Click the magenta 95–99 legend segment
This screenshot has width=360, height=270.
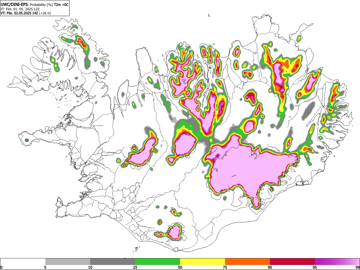pyautogui.click(x=337, y=262)
